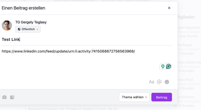Screen dimensions: 201x110
Task: Click the @ mention icon
Action: point(159,82)
